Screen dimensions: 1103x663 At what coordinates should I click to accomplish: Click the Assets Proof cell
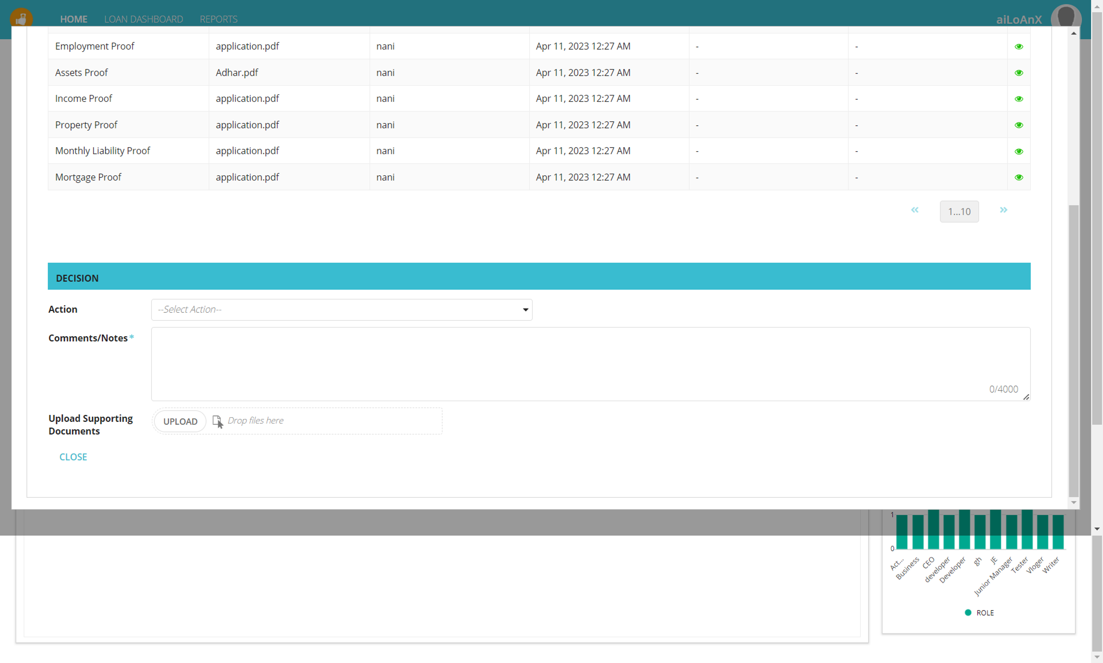coord(129,72)
